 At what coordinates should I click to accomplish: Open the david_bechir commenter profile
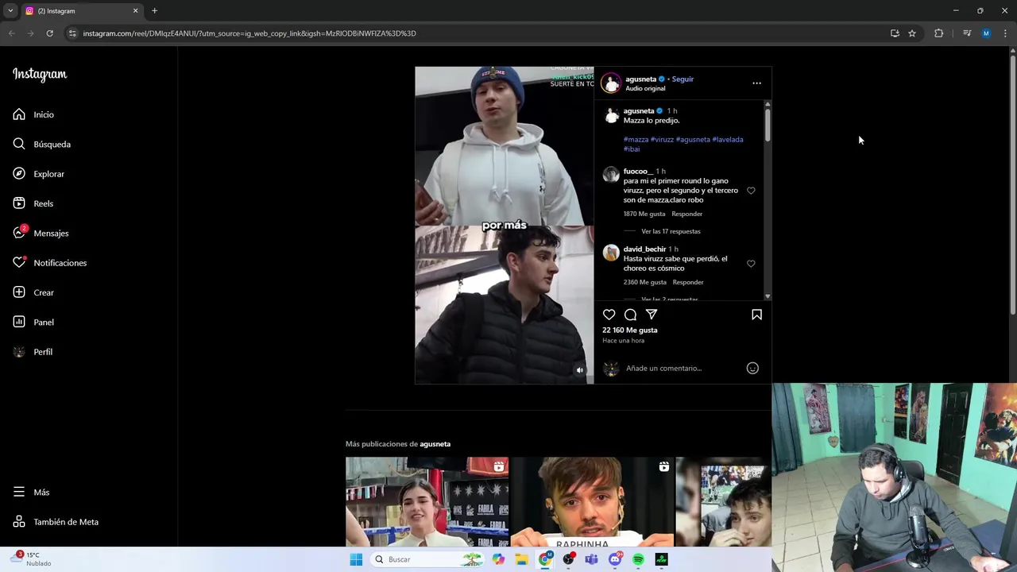pyautogui.click(x=644, y=249)
